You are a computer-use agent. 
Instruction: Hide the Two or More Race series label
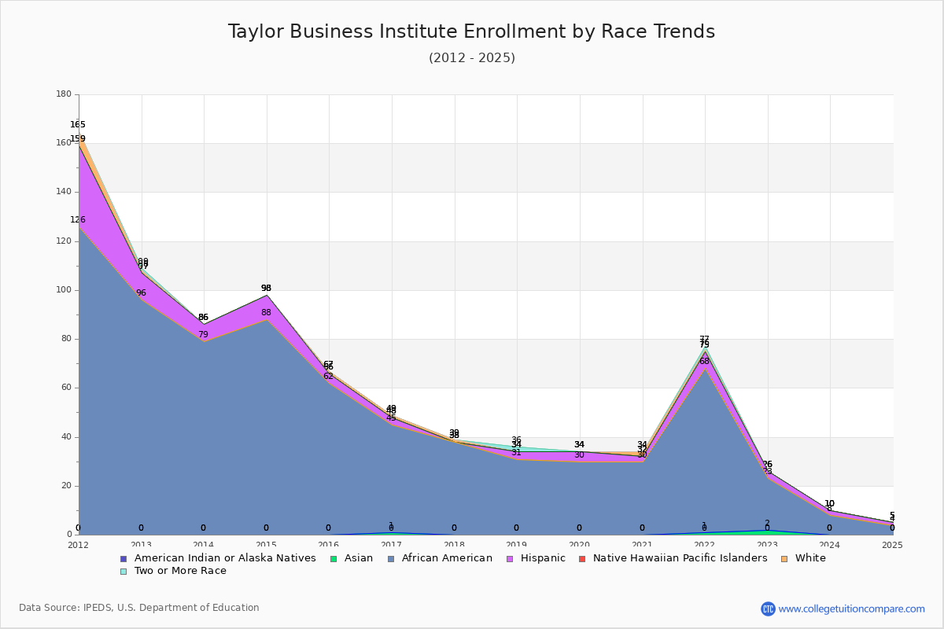[x=180, y=571]
